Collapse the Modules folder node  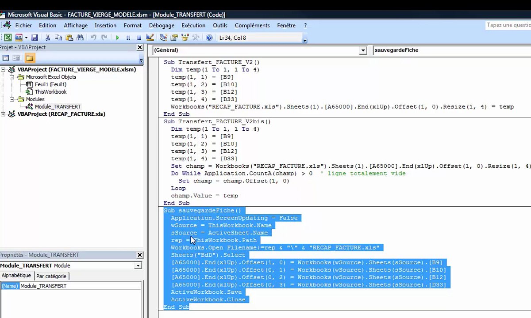[x=12, y=99]
